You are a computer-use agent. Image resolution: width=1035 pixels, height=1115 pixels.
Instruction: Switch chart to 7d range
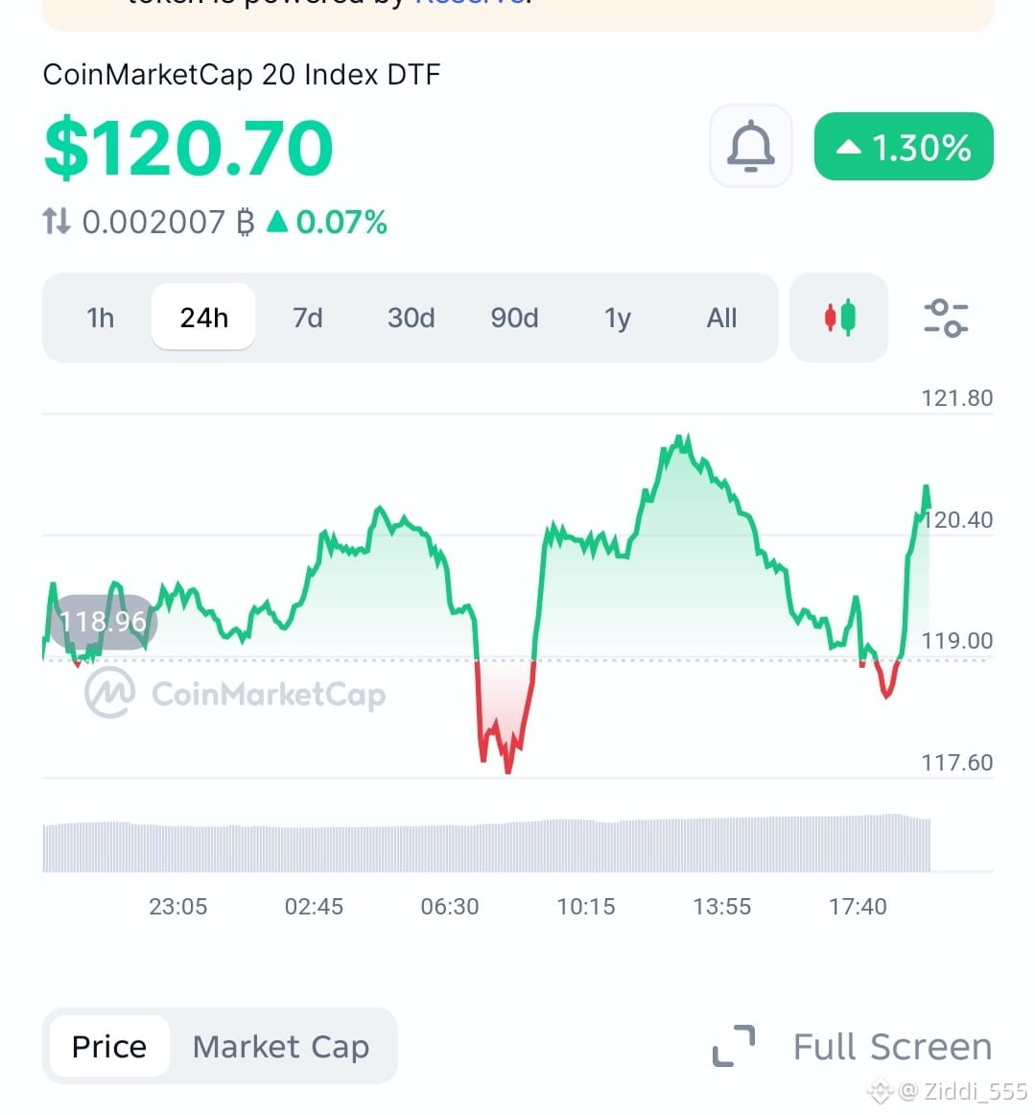307,318
